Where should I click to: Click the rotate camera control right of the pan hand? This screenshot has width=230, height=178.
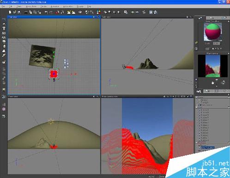click(x=223, y=83)
